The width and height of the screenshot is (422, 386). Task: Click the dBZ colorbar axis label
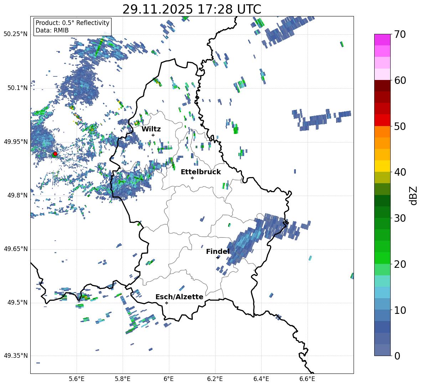413,195
